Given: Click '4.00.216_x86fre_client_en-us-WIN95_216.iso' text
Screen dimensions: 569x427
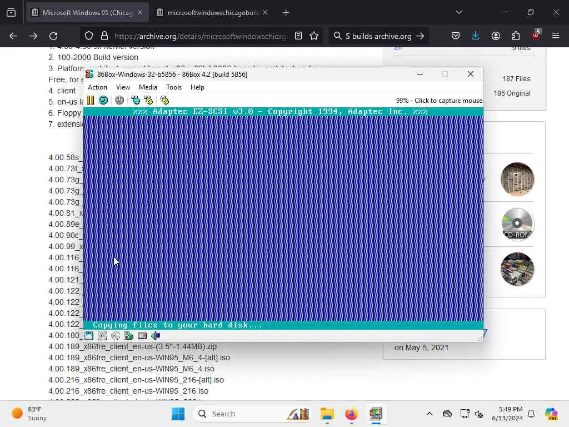Looking at the screenshot, I should 128,391.
